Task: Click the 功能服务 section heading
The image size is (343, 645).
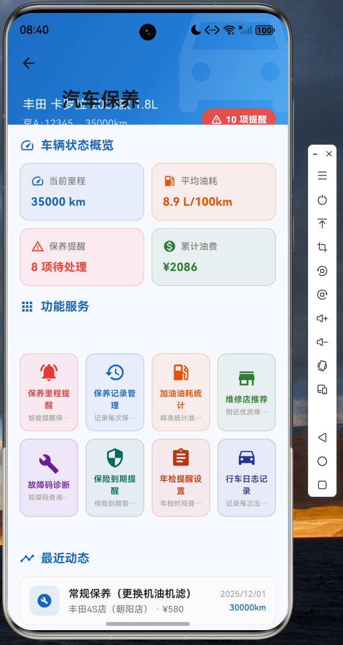Action: coord(65,306)
